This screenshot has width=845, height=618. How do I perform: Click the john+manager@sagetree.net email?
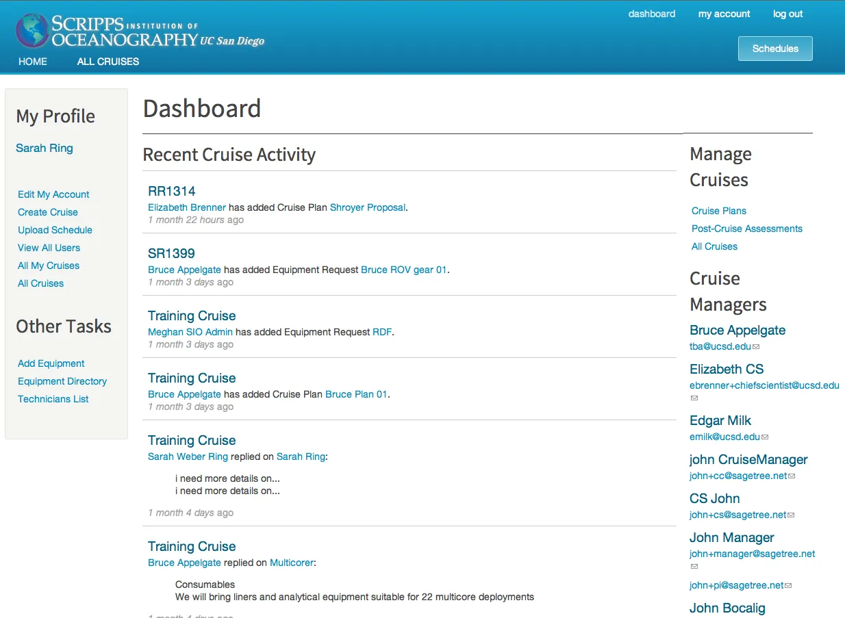tap(753, 554)
